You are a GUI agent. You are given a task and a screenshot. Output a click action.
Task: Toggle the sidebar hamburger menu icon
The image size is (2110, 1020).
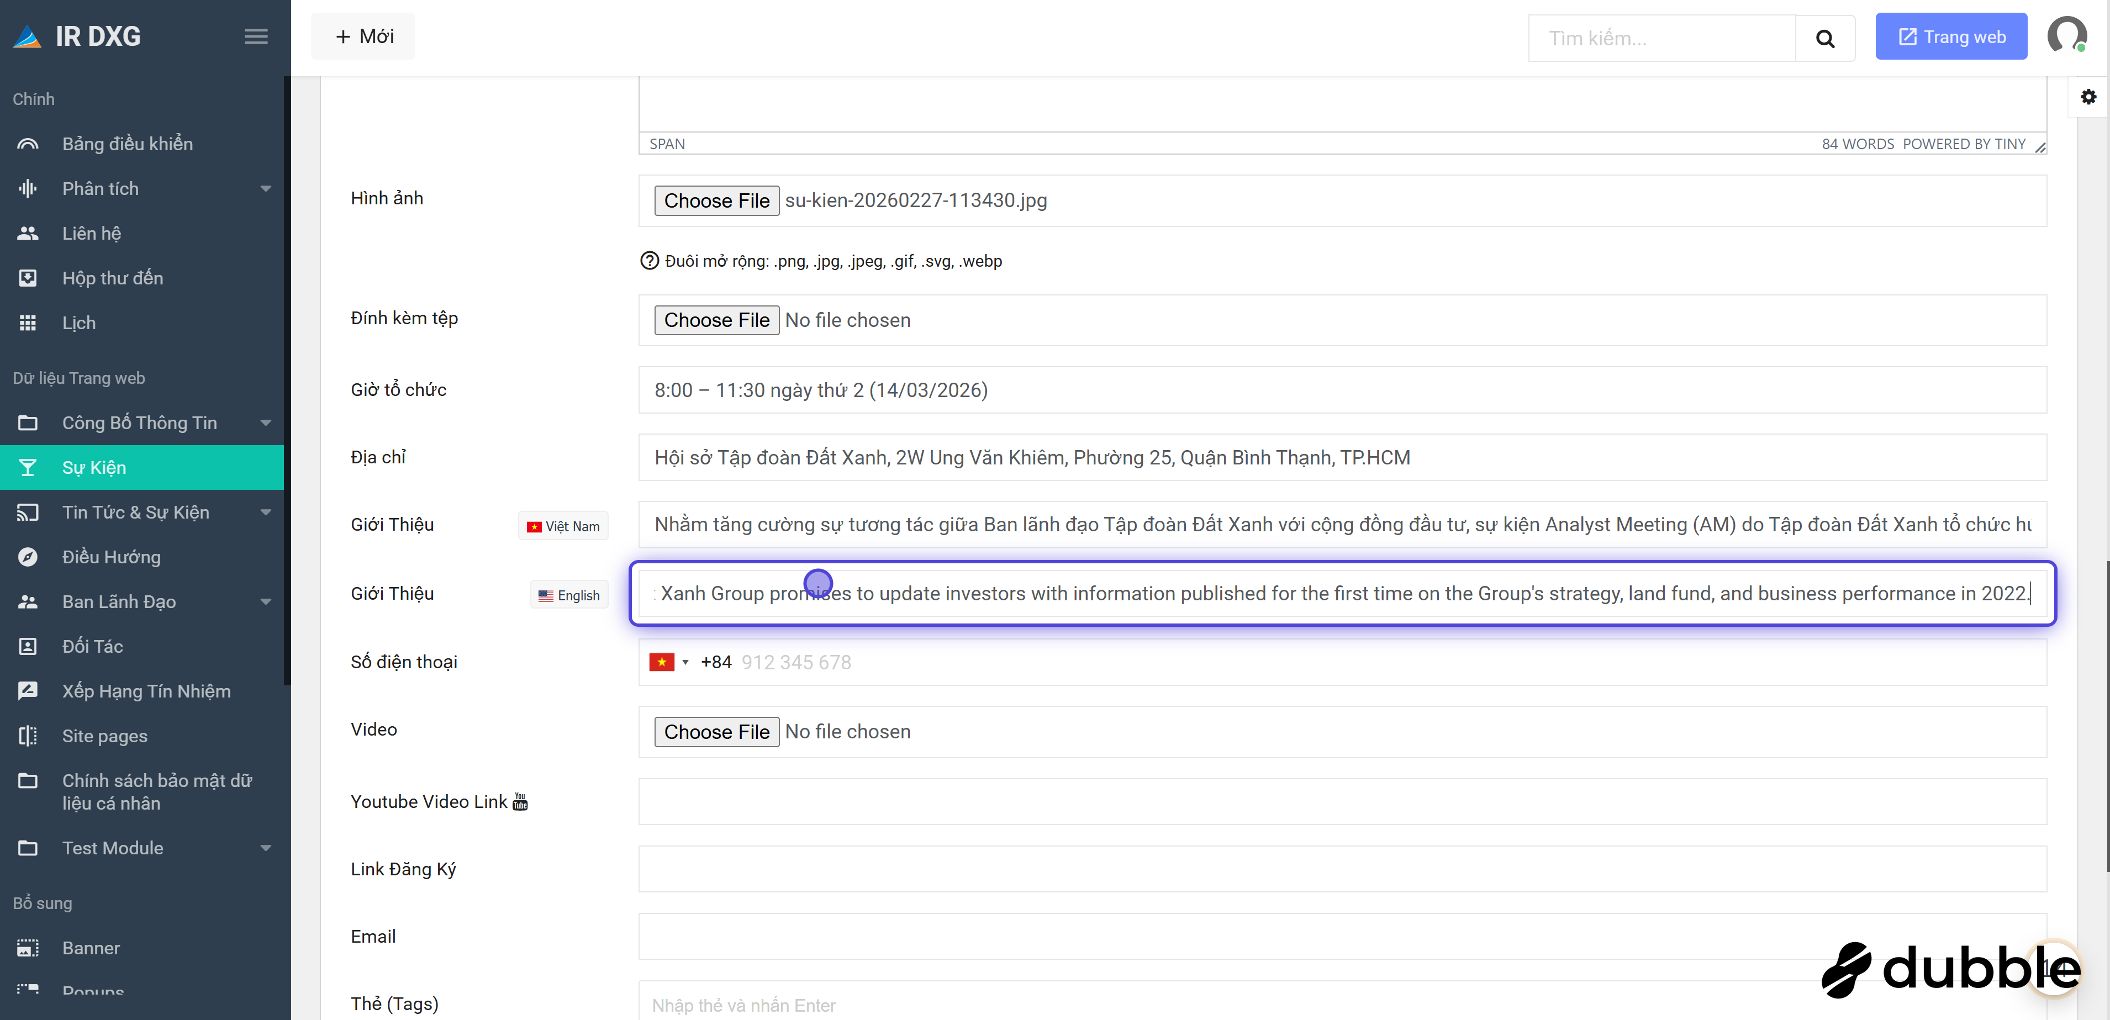256,36
